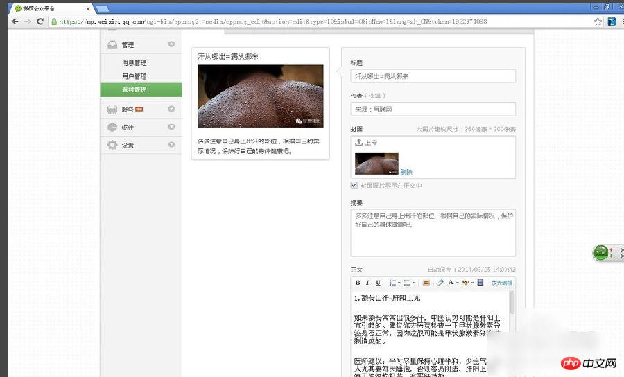Click the 大图片建议尺寸 size hint text

(466, 129)
